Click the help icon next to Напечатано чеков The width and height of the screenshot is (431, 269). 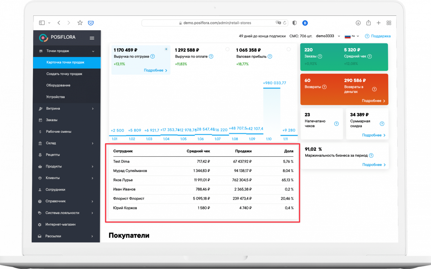point(337,124)
